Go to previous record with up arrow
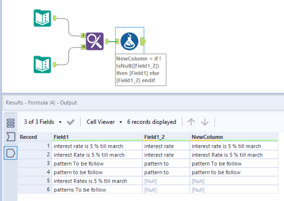 tap(191, 122)
